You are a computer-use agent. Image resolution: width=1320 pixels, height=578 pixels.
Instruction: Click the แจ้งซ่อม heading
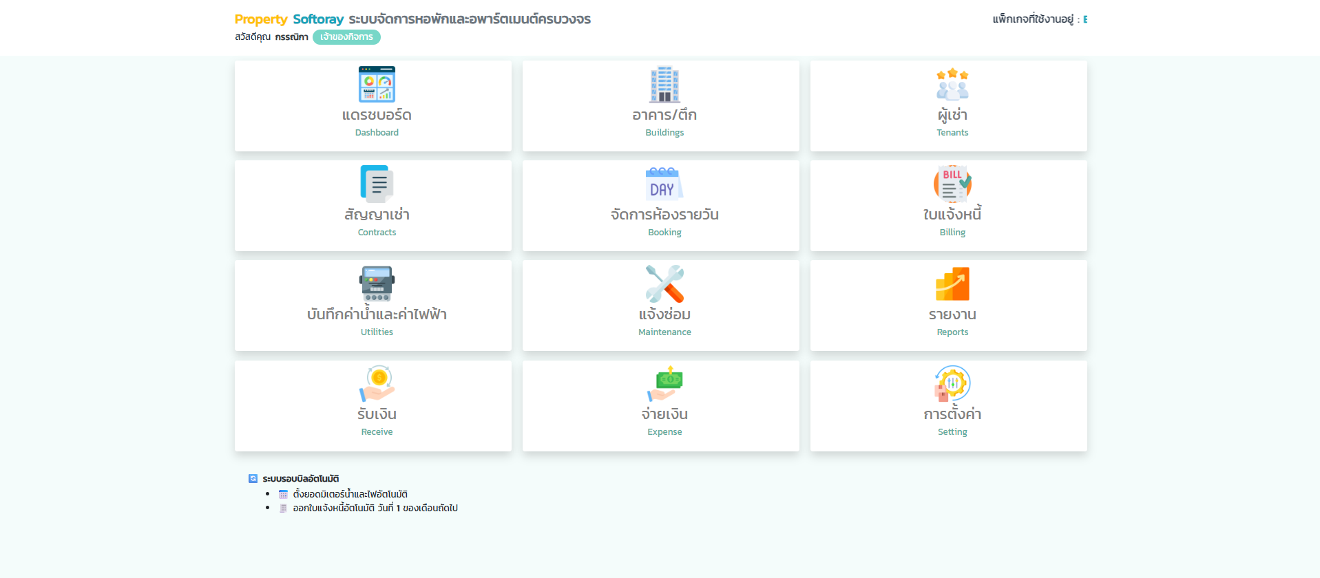tap(664, 314)
